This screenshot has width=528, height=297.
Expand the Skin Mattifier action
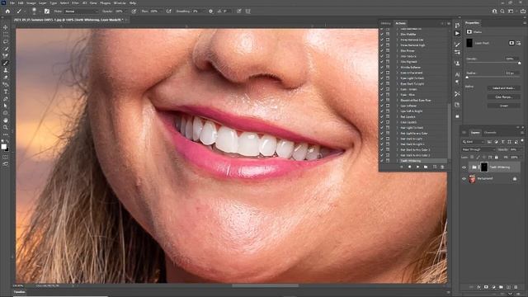point(398,35)
